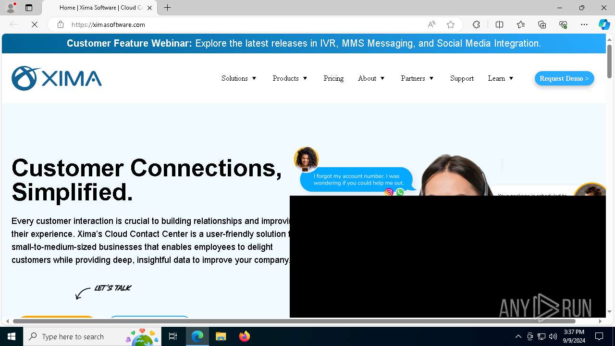
Task: Click the Request Demo button
Action: 564,78
